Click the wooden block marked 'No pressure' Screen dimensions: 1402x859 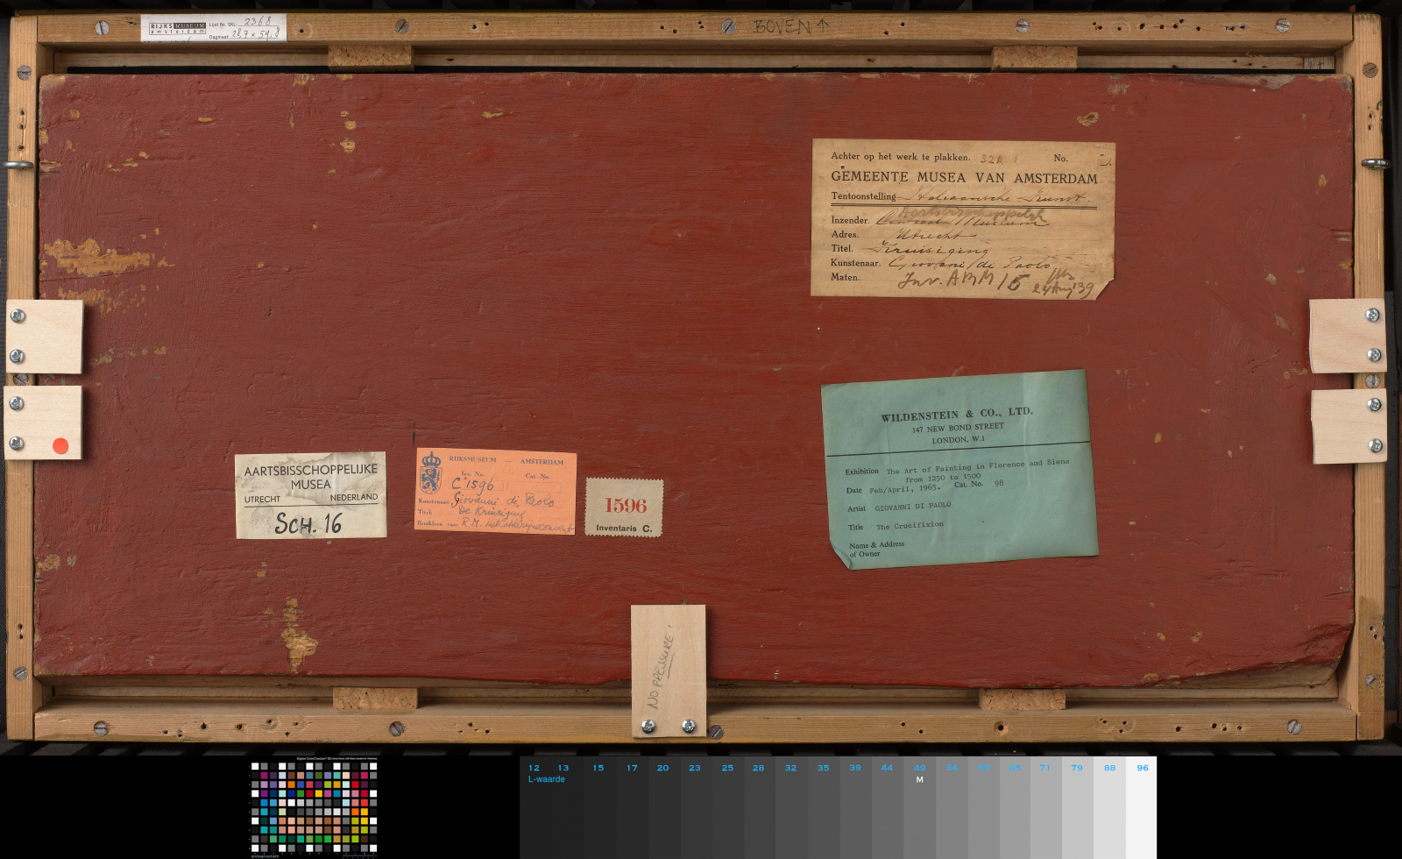click(668, 670)
